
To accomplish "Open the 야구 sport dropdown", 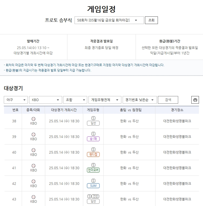I will tap(16, 100).
